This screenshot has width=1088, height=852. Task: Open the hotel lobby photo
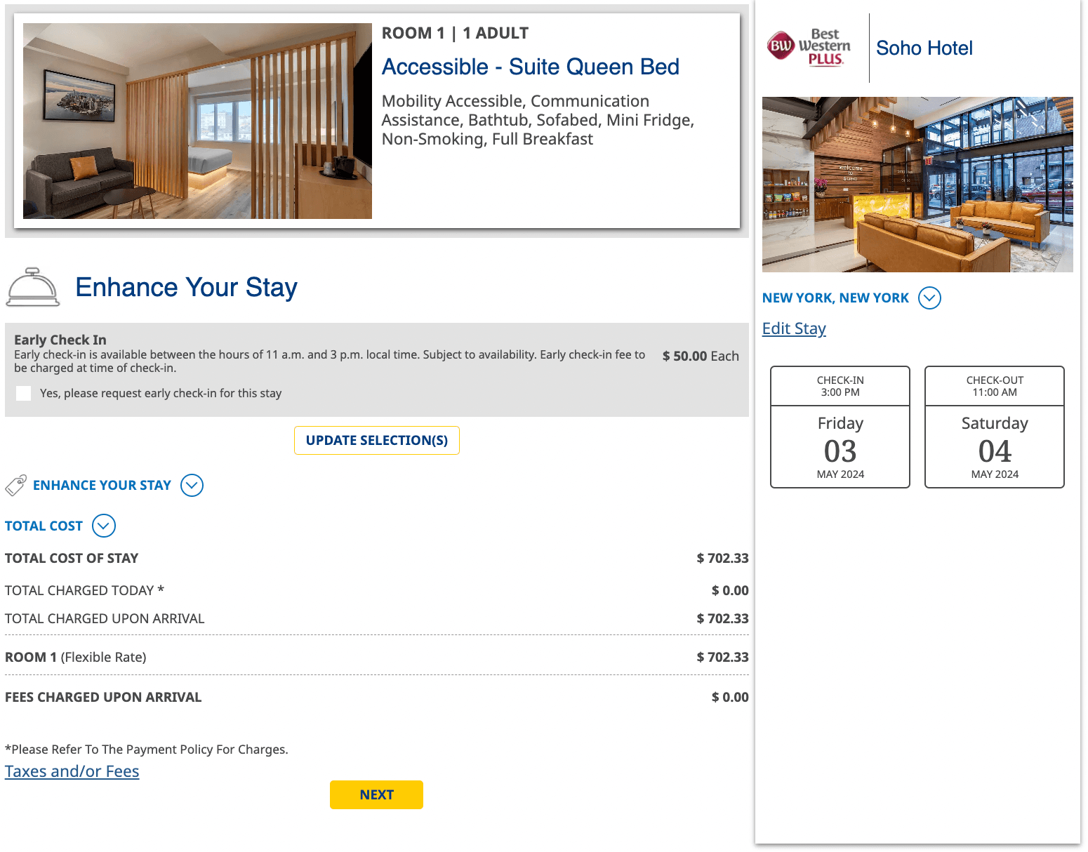pyautogui.click(x=917, y=185)
